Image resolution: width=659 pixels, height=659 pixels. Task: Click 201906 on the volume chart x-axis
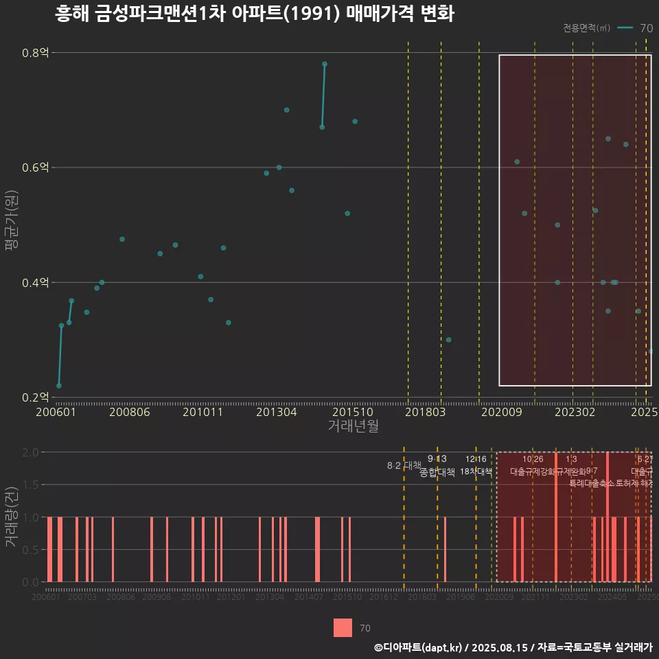click(461, 597)
